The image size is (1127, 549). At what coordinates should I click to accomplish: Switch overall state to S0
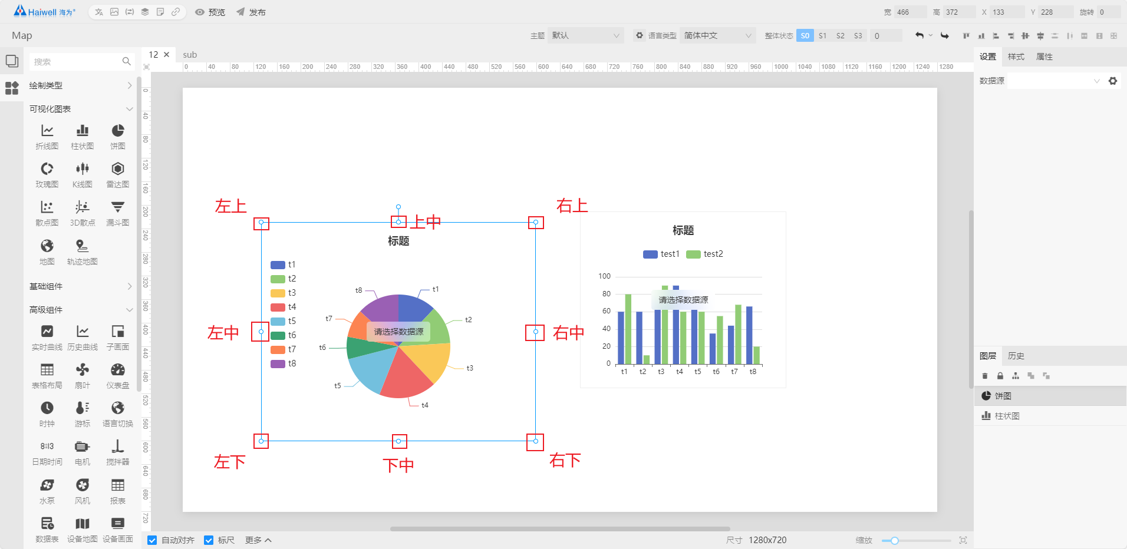[805, 35]
